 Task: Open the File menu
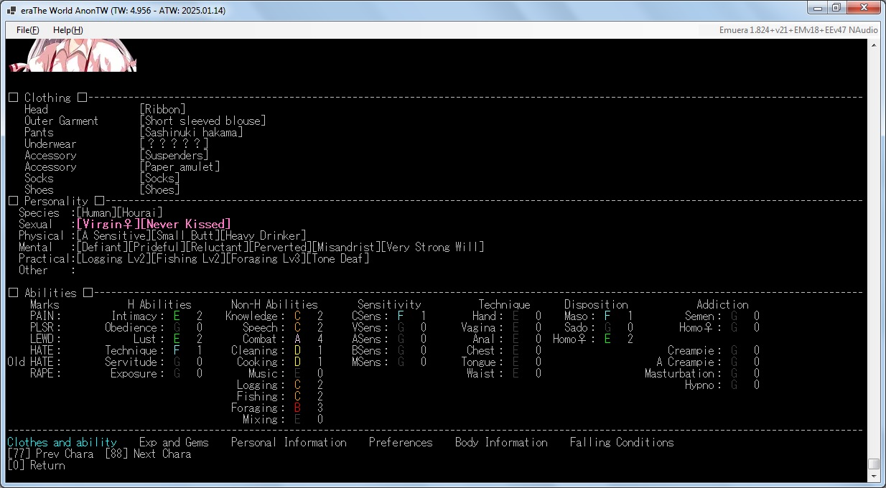click(27, 30)
